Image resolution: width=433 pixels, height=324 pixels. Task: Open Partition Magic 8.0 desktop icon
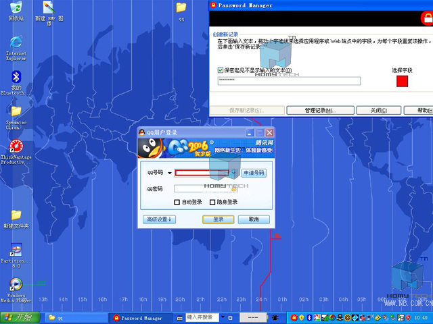point(16,250)
